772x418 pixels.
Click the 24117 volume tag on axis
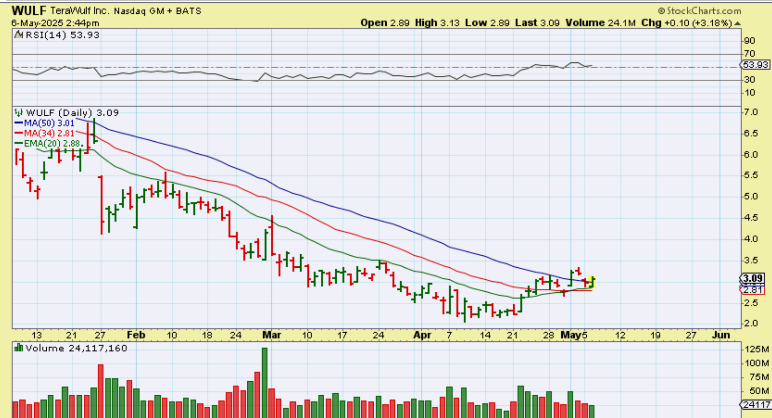point(756,405)
